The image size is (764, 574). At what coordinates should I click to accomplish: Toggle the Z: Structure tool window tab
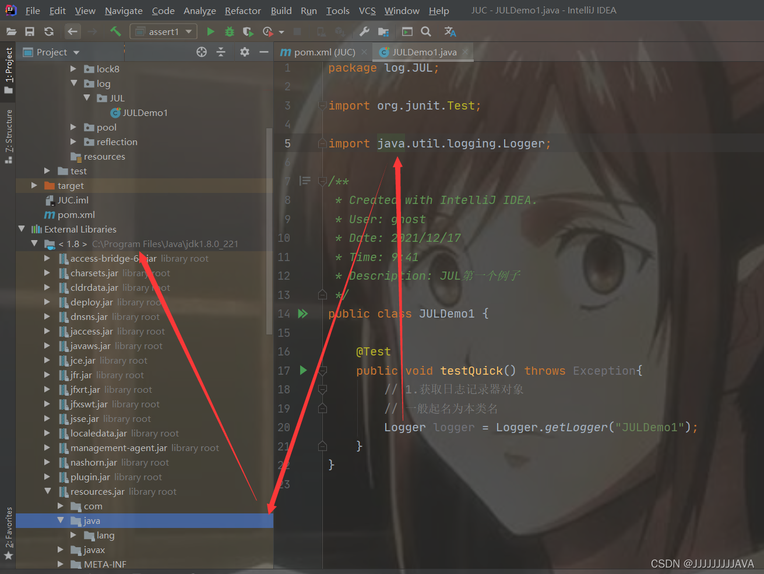(8, 137)
